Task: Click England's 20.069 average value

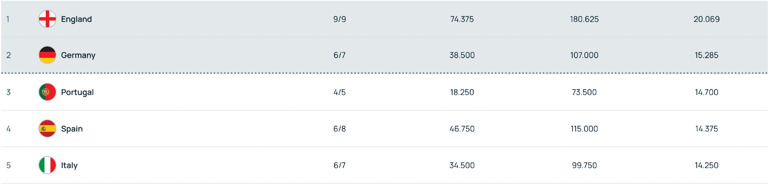Action: 706,19
